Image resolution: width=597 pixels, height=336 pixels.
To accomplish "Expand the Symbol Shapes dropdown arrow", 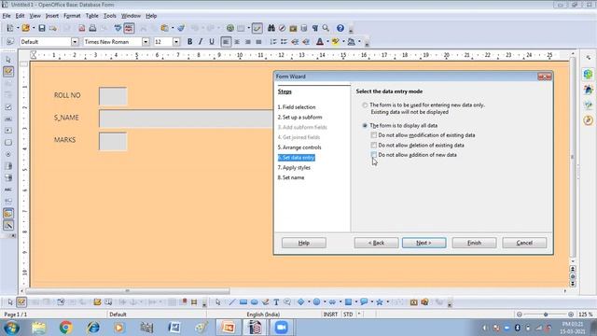I will [325, 302].
